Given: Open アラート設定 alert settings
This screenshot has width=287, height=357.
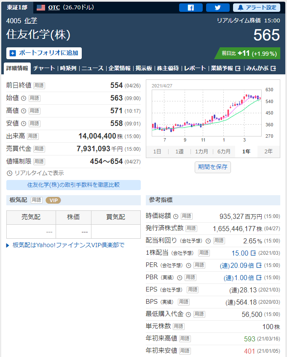Looking at the screenshot, I should coord(257,8).
